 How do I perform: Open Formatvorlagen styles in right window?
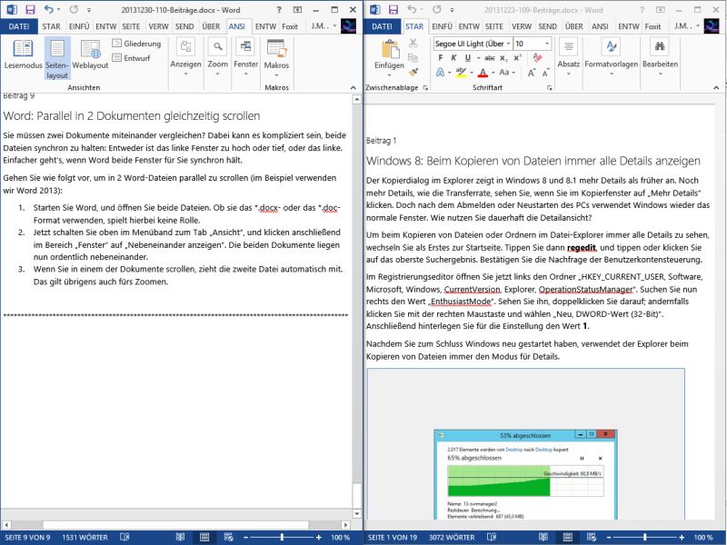(x=611, y=57)
